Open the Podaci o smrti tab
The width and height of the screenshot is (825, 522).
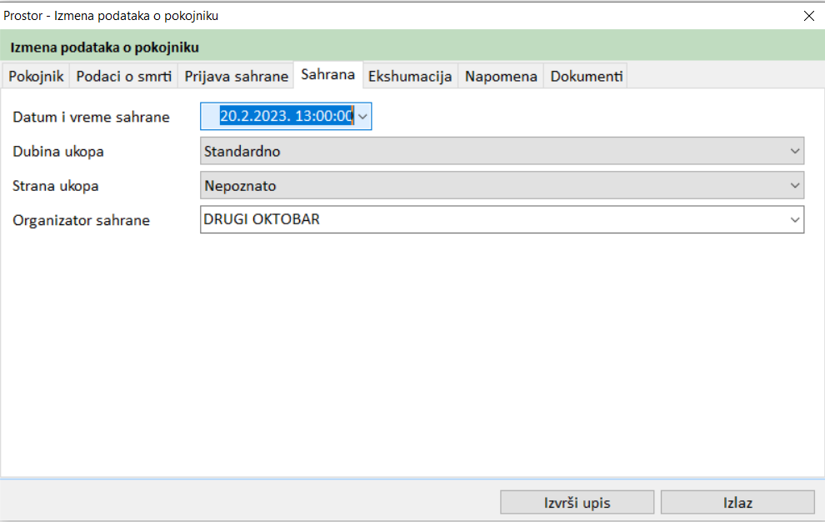coord(124,76)
